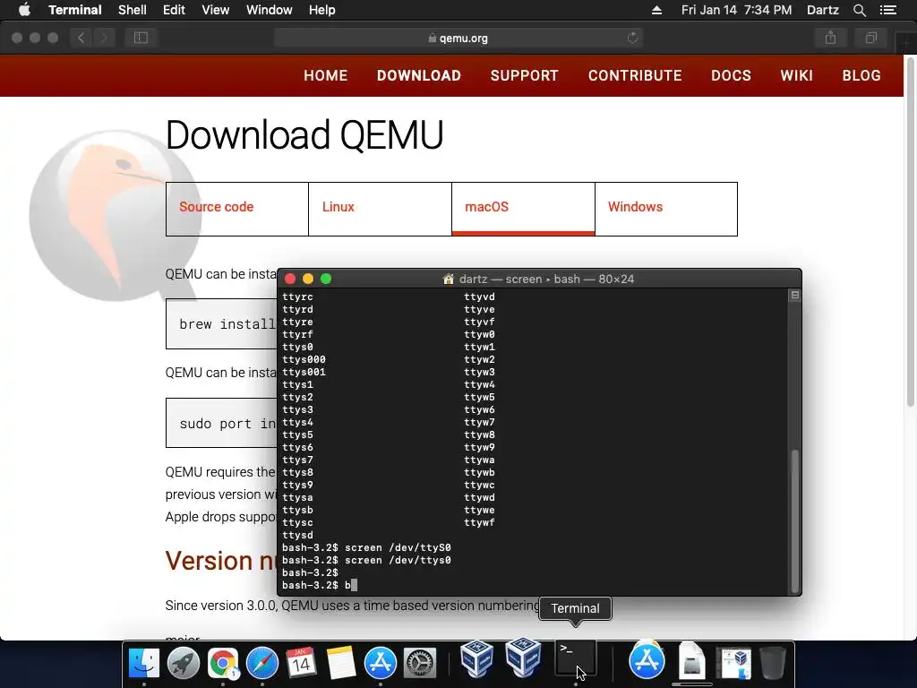The image size is (917, 688).
Task: Click the qemu.org address bar
Action: point(458,38)
